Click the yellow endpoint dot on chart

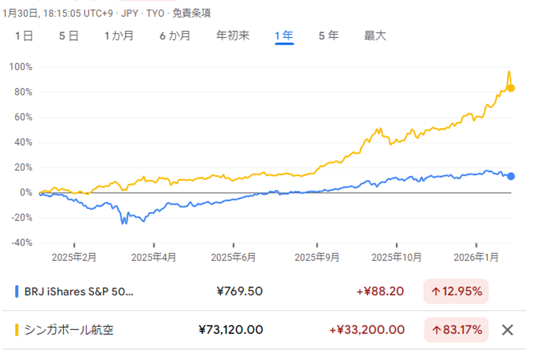pyautogui.click(x=511, y=88)
